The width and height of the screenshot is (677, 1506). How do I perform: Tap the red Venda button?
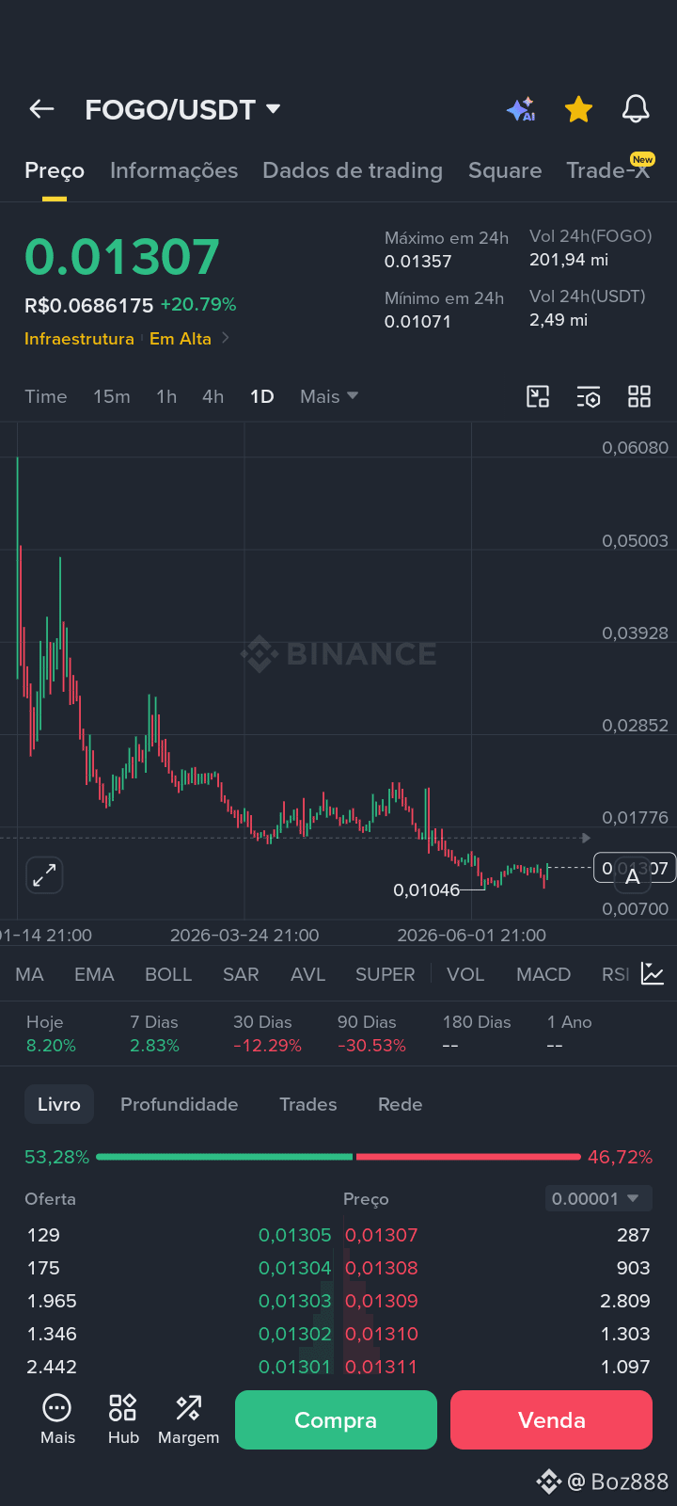[551, 1419]
